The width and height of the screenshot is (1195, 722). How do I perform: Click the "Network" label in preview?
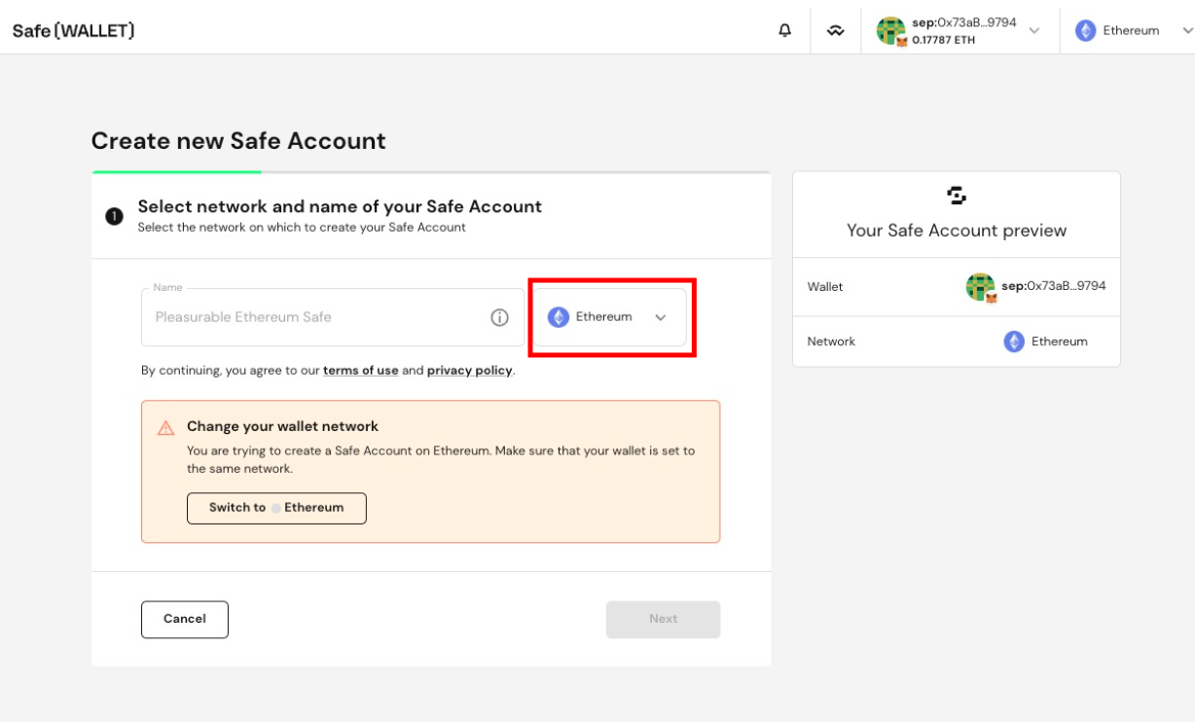click(x=831, y=342)
